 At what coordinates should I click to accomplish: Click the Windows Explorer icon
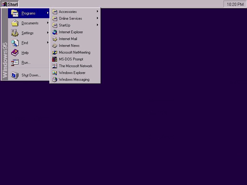click(55, 73)
